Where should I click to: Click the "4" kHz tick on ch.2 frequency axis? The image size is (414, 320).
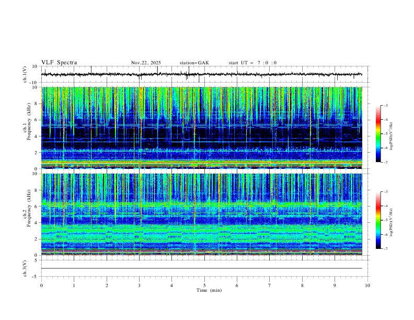(37, 223)
